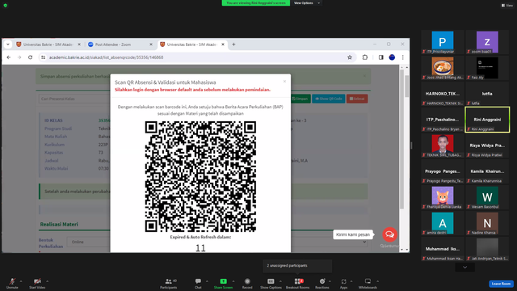Close the Post Attendee - Zoom tab
Screen dimensions: 517x291
click(151, 44)
